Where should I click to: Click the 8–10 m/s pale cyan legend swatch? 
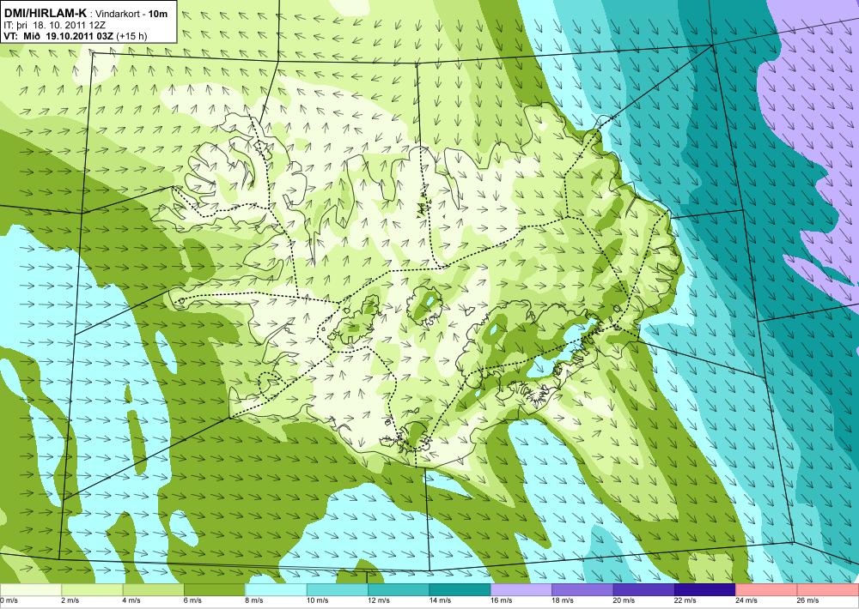pos(276,590)
